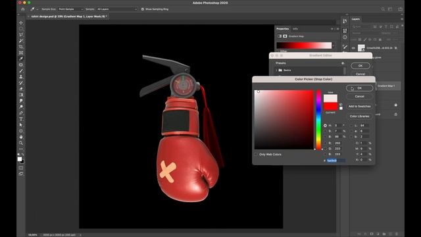Select the G green radio button
This screenshot has height=237, width=421.
325,149
